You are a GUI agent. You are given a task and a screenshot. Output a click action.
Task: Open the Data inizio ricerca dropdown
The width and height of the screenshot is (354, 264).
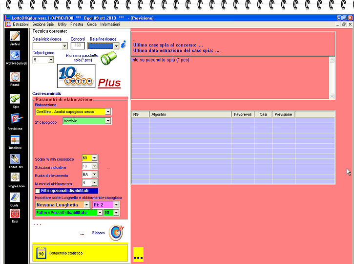[x=64, y=46]
